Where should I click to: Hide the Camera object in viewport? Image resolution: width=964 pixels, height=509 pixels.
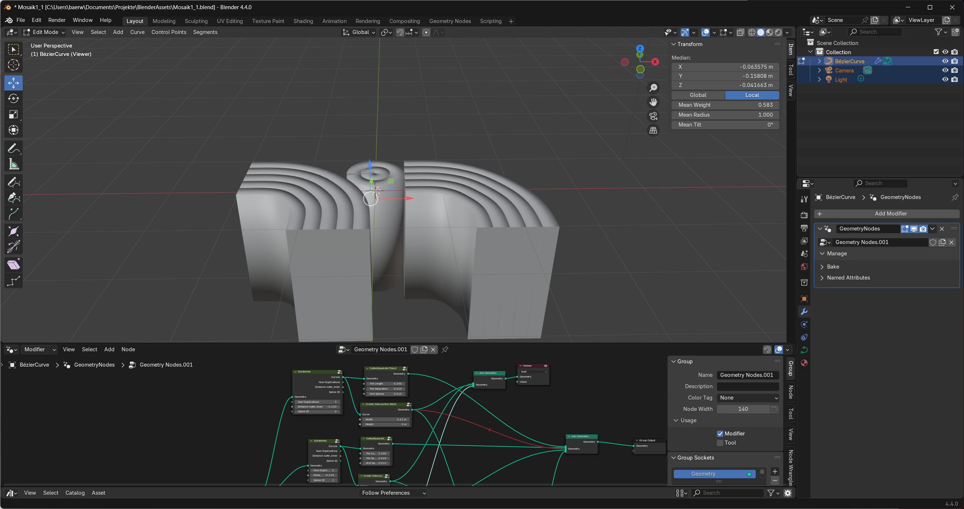coord(945,70)
